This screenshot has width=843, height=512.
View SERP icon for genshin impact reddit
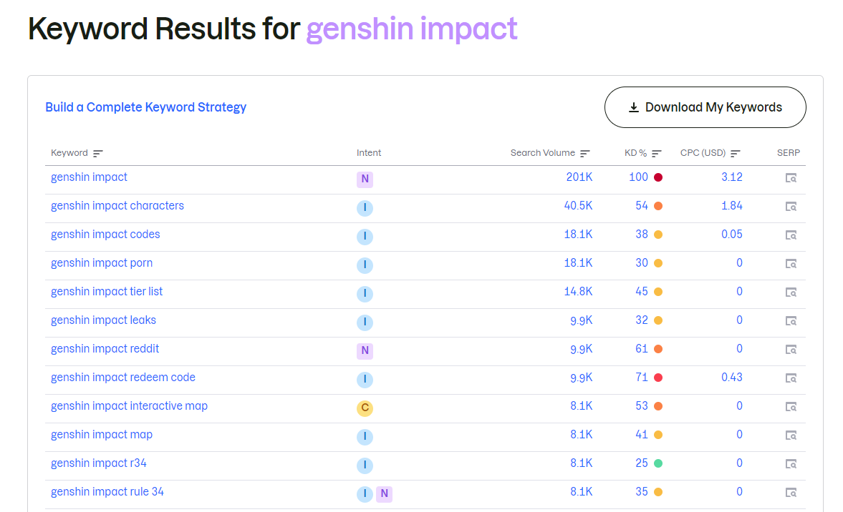[x=791, y=350]
